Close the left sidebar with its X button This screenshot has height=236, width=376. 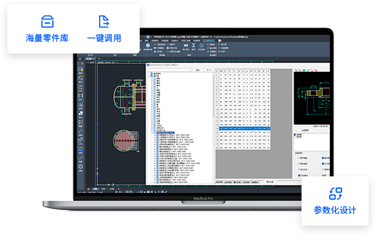(82, 63)
